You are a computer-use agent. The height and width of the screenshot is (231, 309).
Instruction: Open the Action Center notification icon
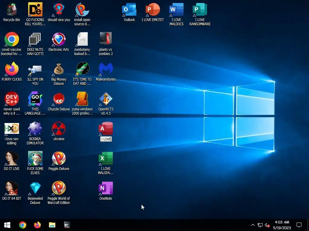[299, 225]
